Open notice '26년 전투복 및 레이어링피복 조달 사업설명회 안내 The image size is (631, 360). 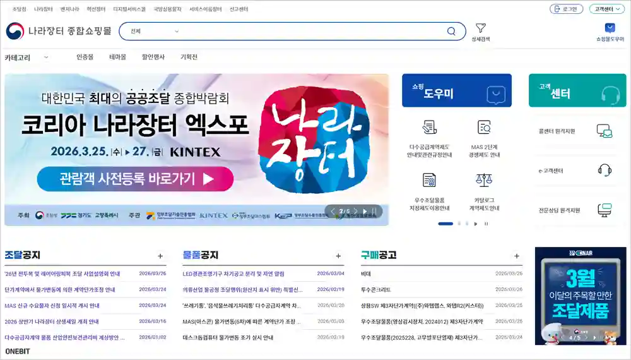[62, 274]
